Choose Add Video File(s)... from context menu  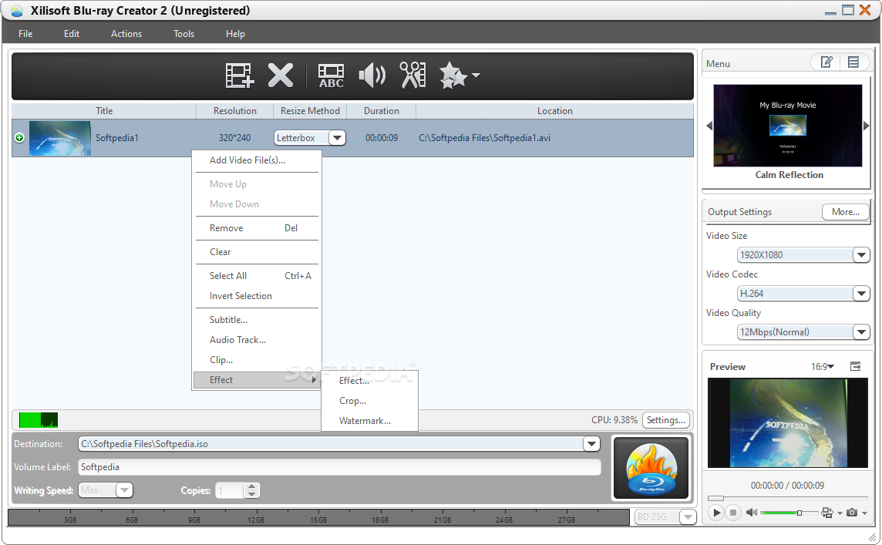257,160
